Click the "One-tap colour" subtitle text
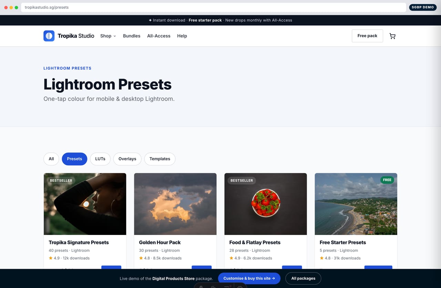The width and height of the screenshot is (441, 288). [109, 99]
